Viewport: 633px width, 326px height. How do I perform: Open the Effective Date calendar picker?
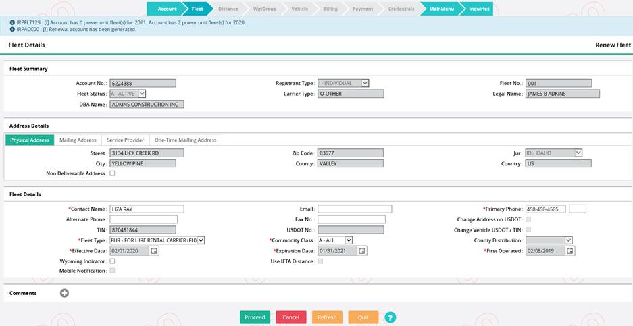(x=154, y=250)
